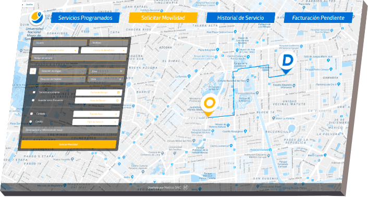This screenshot has height=197, width=368.
Task: Click the yellow Solicitar Movilidad submit button
Action: 68,144
